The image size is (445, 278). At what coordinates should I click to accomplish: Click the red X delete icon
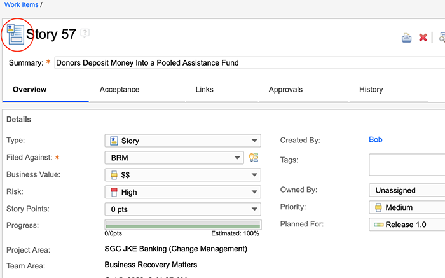coord(423,38)
